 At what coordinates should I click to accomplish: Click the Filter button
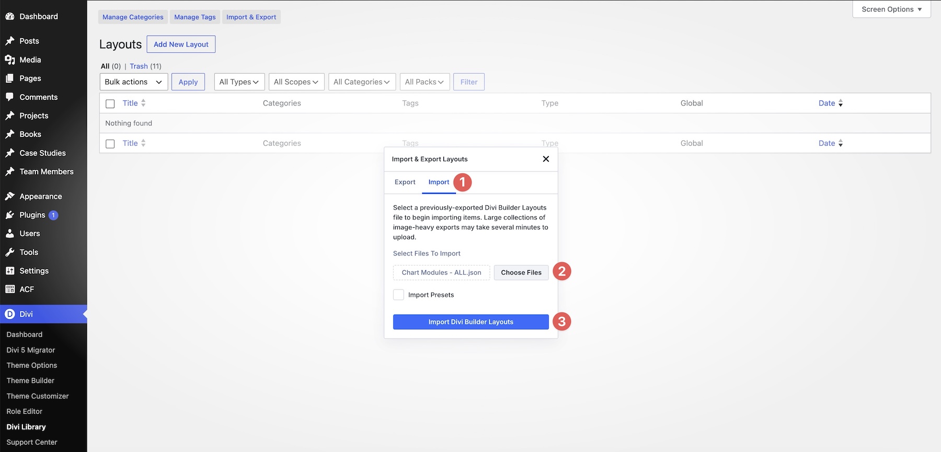tap(469, 82)
